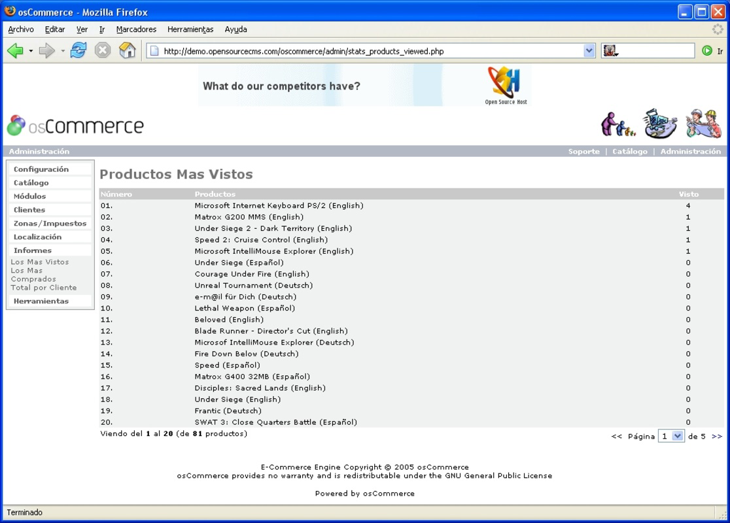Click the competitors advertisement banner
Image resolution: width=730 pixels, height=523 pixels.
point(364,86)
